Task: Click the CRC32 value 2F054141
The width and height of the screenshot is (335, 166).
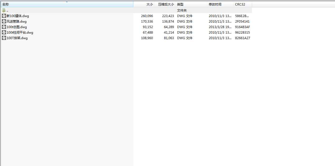Action: pos(242,22)
